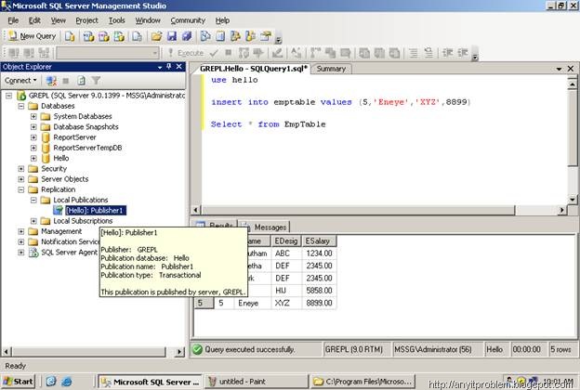Select the ReportServerTempDB database
Image resolution: width=580 pixels, height=390 pixels.
pyautogui.click(x=87, y=148)
